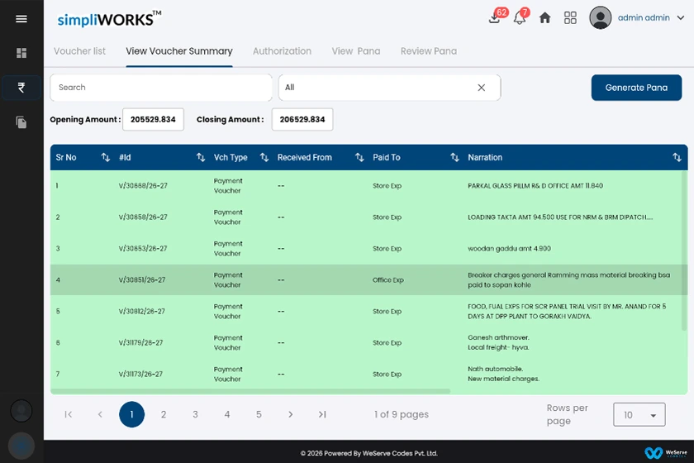Go to page 1
Viewport: 694px width, 463px height.
131,414
